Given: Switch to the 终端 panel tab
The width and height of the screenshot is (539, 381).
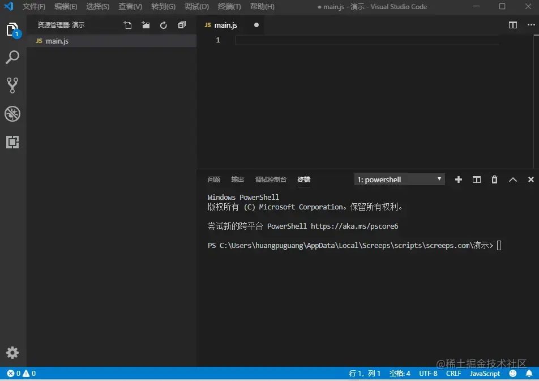Looking at the screenshot, I should click(x=304, y=179).
